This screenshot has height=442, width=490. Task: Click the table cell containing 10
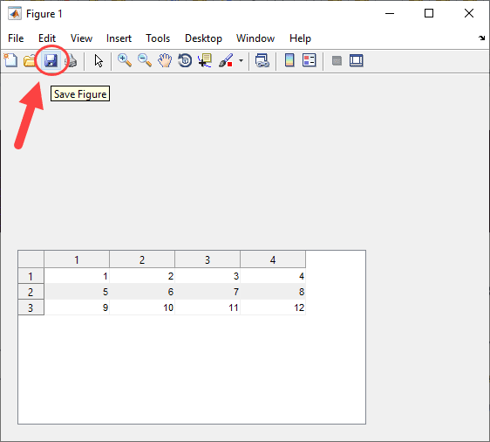(142, 307)
